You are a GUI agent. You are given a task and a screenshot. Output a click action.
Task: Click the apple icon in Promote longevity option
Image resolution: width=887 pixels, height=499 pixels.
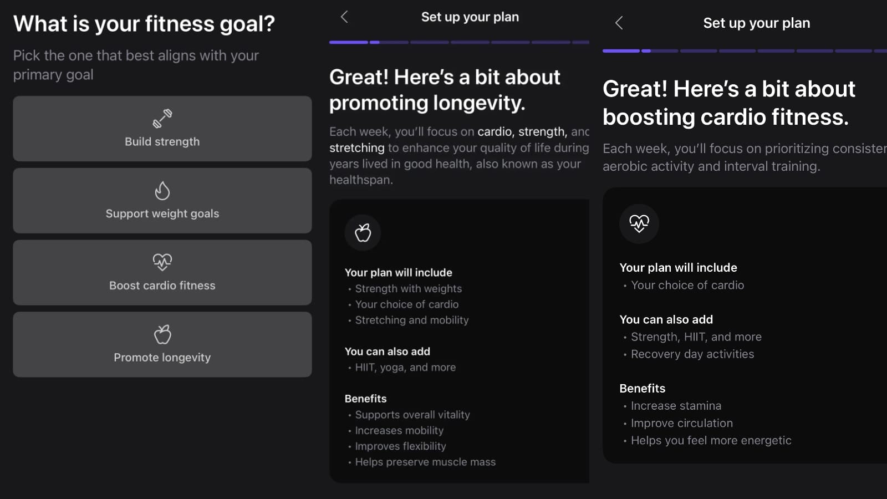pos(162,334)
